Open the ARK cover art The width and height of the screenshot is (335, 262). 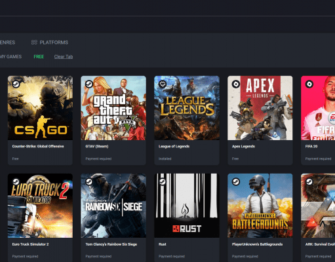(x=318, y=206)
